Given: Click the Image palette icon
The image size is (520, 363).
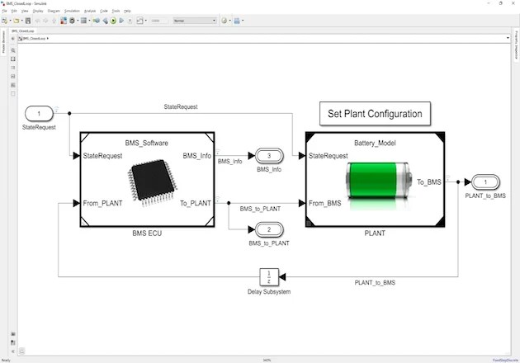Looking at the screenshot, I should pyautogui.click(x=13, y=85).
